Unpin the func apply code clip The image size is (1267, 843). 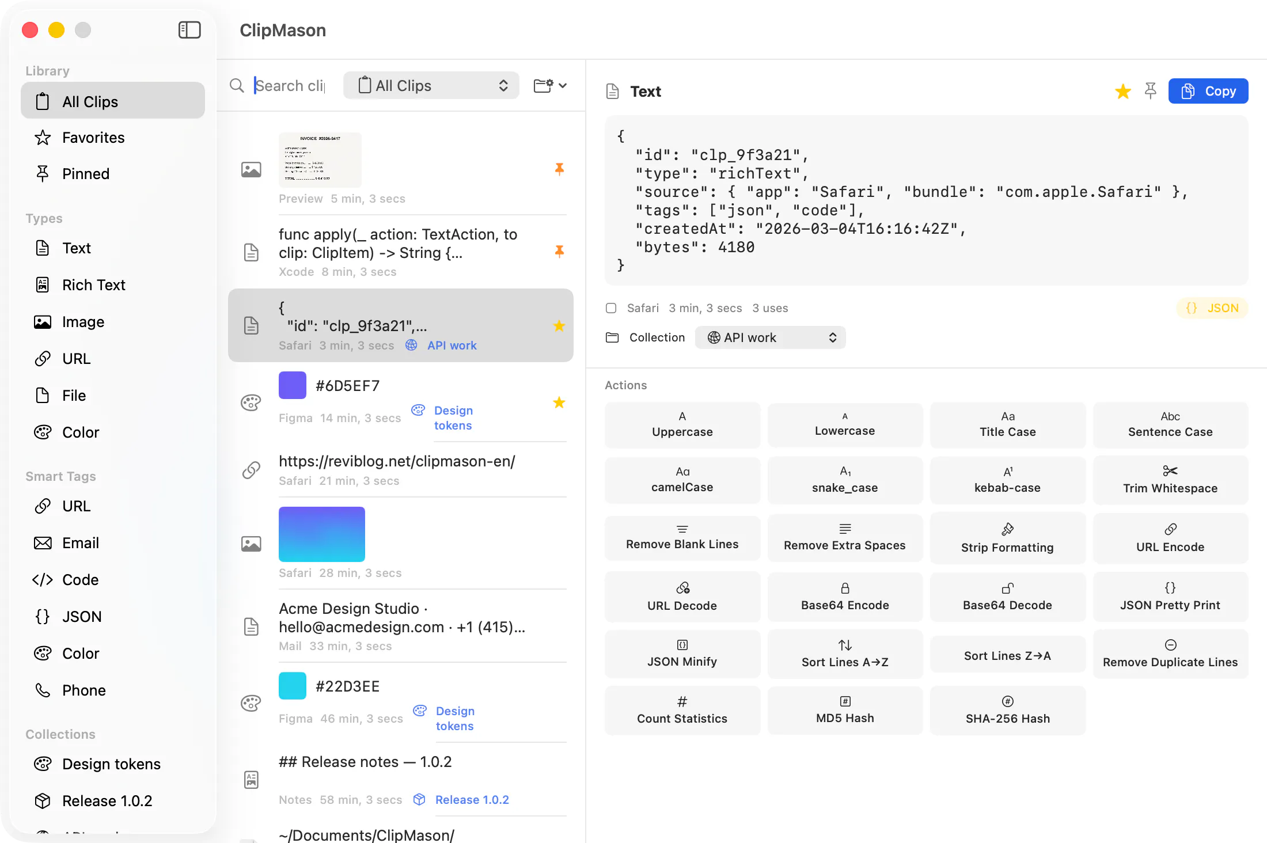(x=559, y=251)
